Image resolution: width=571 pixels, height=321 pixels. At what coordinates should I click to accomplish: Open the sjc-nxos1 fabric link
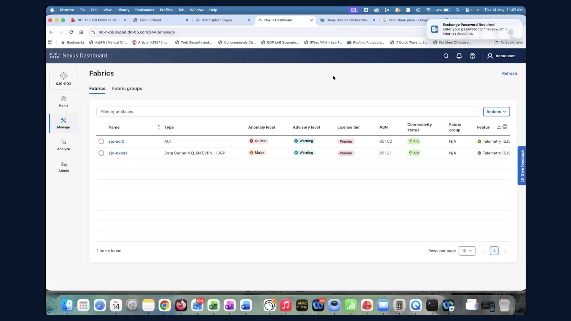117,153
